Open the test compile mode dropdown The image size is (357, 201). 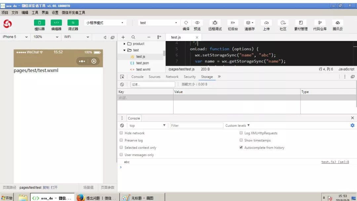tap(158, 23)
